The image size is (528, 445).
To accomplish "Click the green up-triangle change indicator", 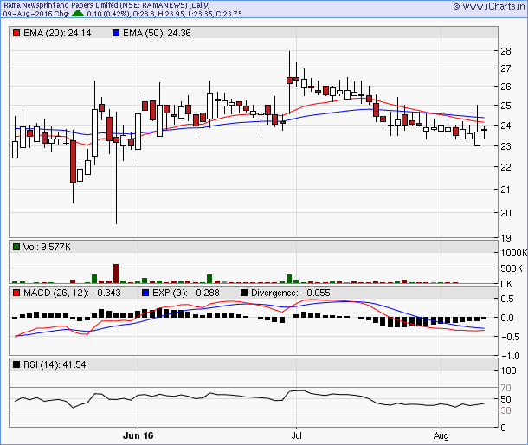I will [78, 14].
